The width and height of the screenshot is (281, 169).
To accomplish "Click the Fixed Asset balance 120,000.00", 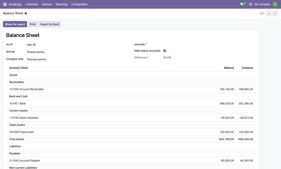I will coord(227,132).
